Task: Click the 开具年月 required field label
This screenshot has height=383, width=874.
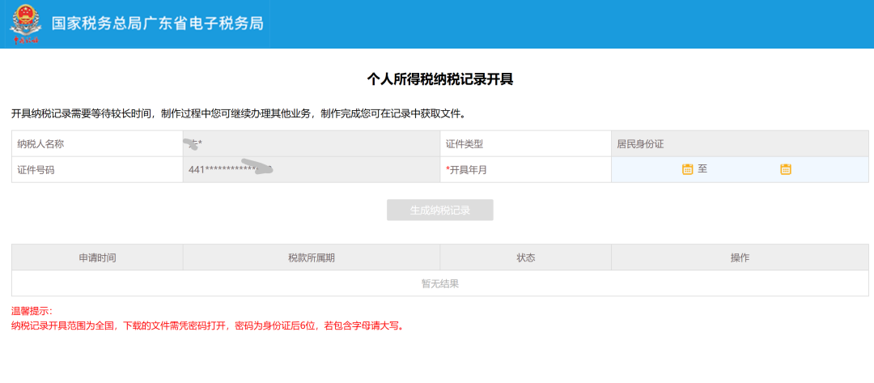Action: [468, 169]
